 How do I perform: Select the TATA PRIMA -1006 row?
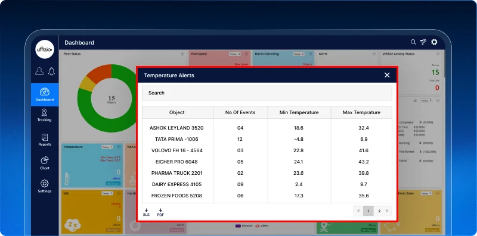coord(267,139)
